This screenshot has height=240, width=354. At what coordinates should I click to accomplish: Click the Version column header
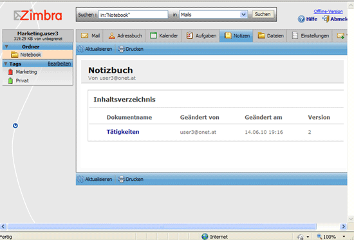point(319,117)
